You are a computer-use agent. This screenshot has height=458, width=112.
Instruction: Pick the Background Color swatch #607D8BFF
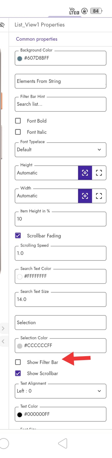(20, 58)
